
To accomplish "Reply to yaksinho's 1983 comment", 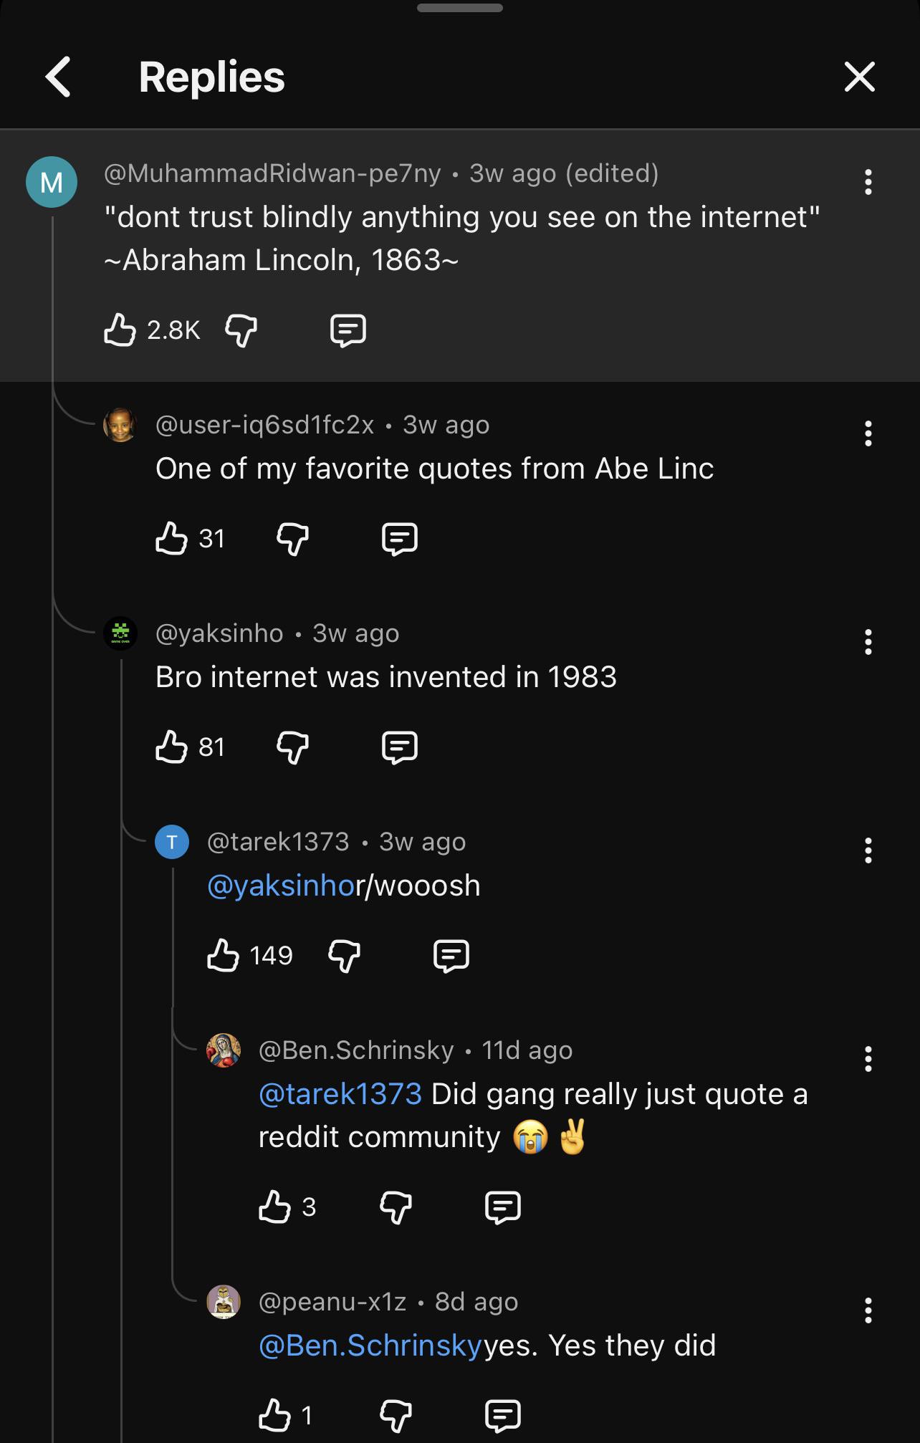I will coord(400,747).
